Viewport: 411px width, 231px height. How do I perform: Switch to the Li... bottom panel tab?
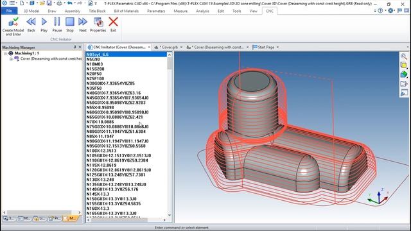(40, 218)
